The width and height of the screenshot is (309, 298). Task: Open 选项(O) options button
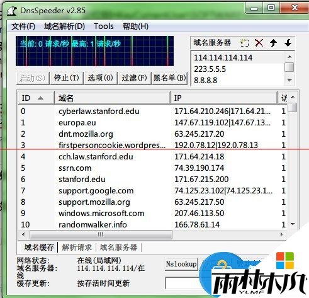tap(100, 78)
